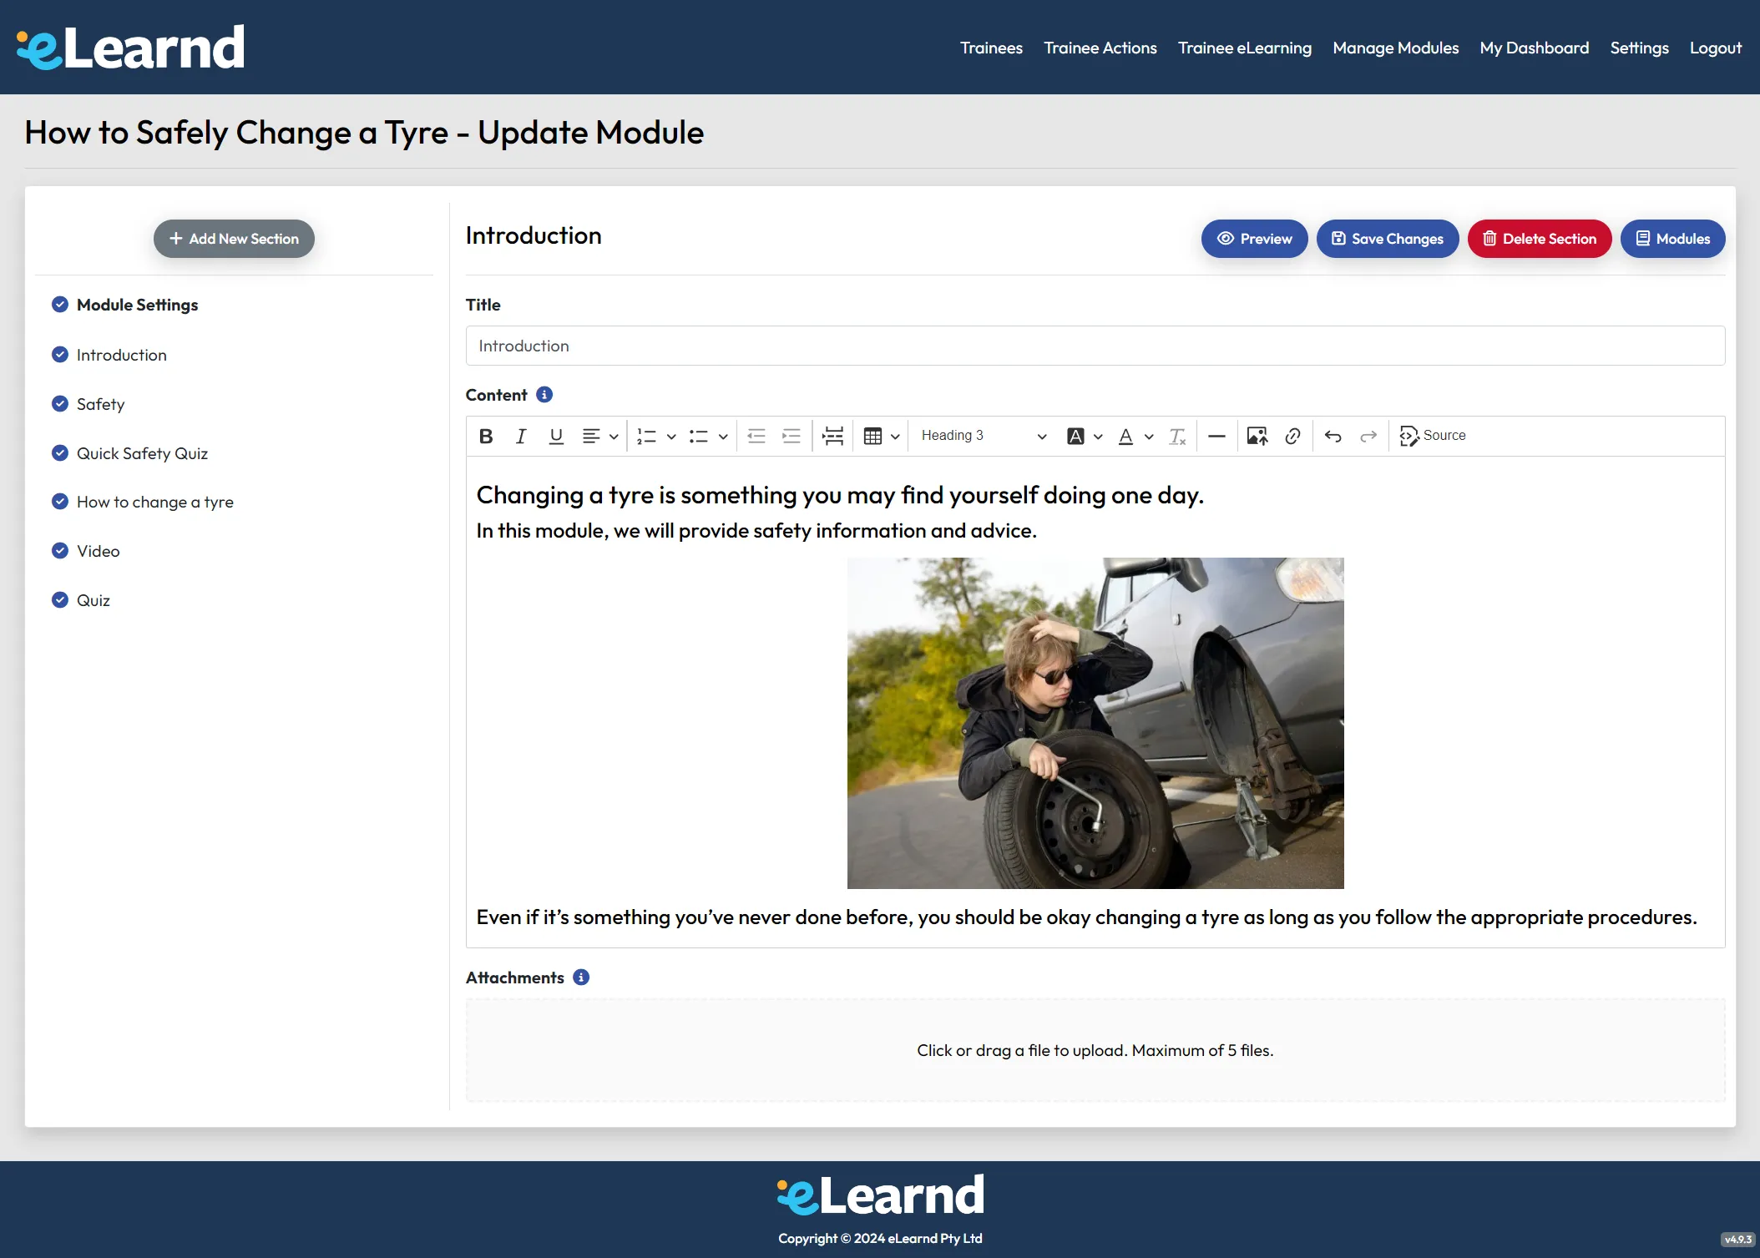1760x1258 pixels.
Task: Remove text formatting
Action: [1177, 436]
